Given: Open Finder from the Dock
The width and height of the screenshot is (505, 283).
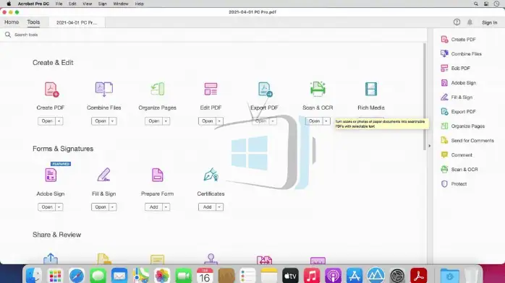Looking at the screenshot, I should [x=33, y=276].
